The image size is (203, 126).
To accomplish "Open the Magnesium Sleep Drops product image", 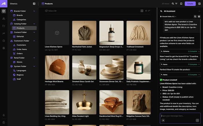I will 111,33.
